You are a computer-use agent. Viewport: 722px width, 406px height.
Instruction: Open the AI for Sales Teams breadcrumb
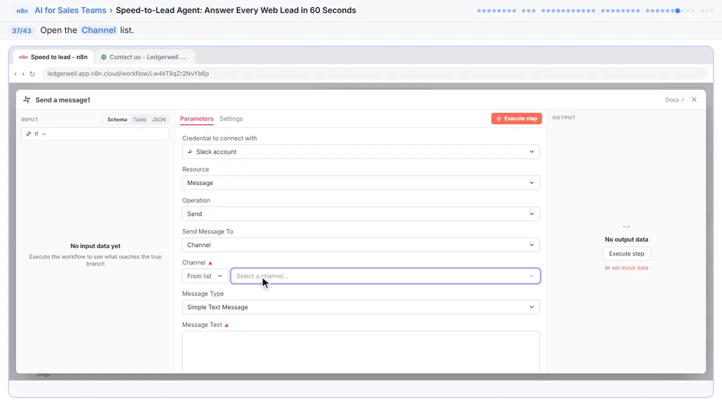pos(71,10)
